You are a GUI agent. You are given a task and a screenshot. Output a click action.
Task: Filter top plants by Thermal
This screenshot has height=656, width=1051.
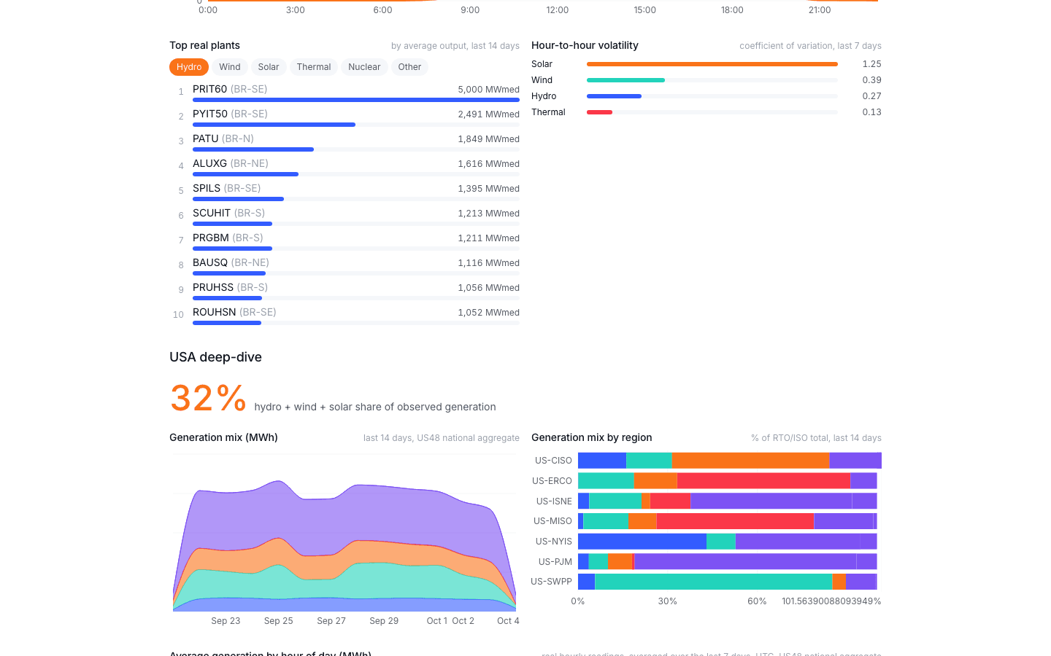tap(314, 67)
